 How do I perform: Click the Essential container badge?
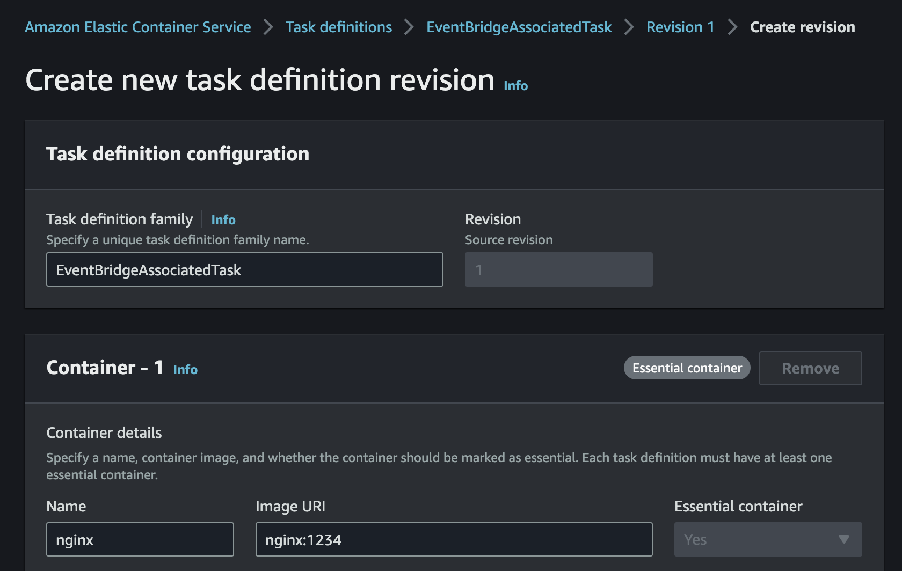(x=687, y=368)
